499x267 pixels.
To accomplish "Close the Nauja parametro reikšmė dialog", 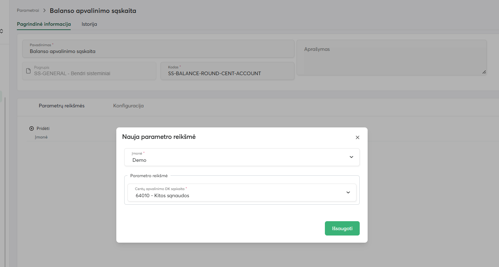I will click(357, 137).
